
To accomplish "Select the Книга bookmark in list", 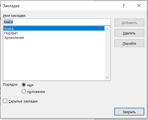I will [54, 28].
